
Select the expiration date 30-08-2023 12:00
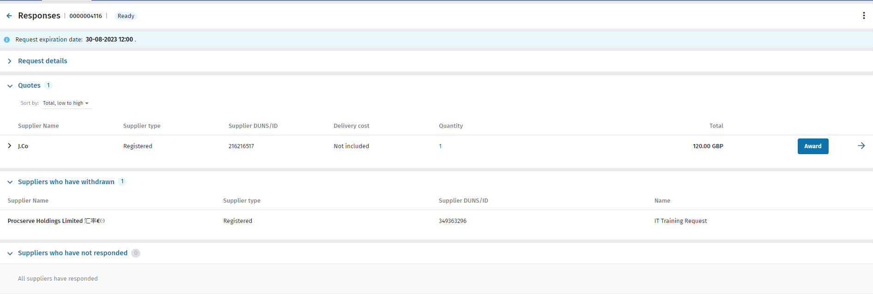click(x=109, y=40)
